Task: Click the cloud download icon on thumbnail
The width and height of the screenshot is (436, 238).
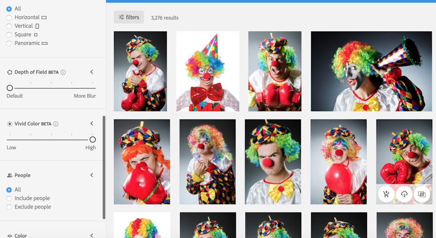Action: tap(404, 194)
